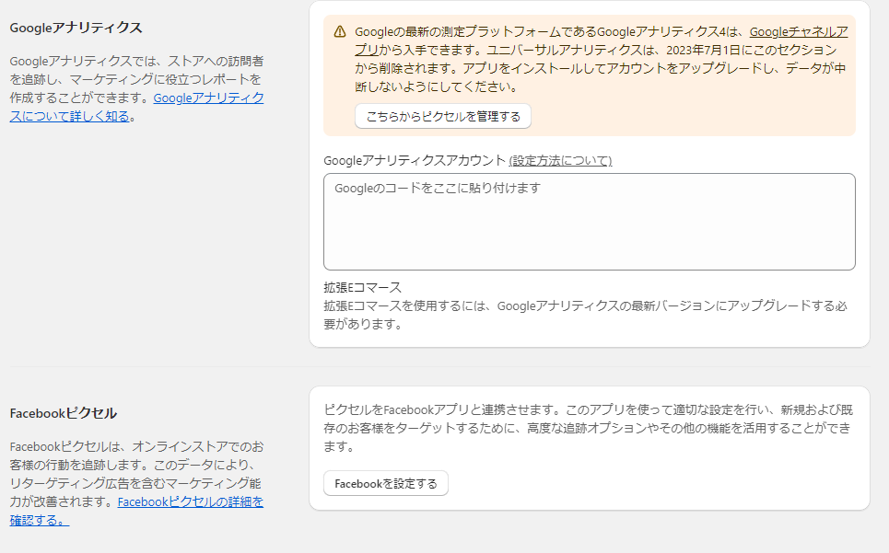Open the 設定方法について link

[x=560, y=161]
